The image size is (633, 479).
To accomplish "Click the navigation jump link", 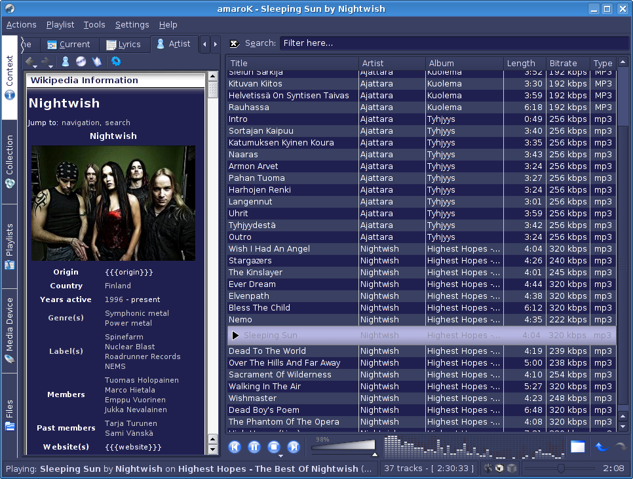I will pyautogui.click(x=81, y=123).
